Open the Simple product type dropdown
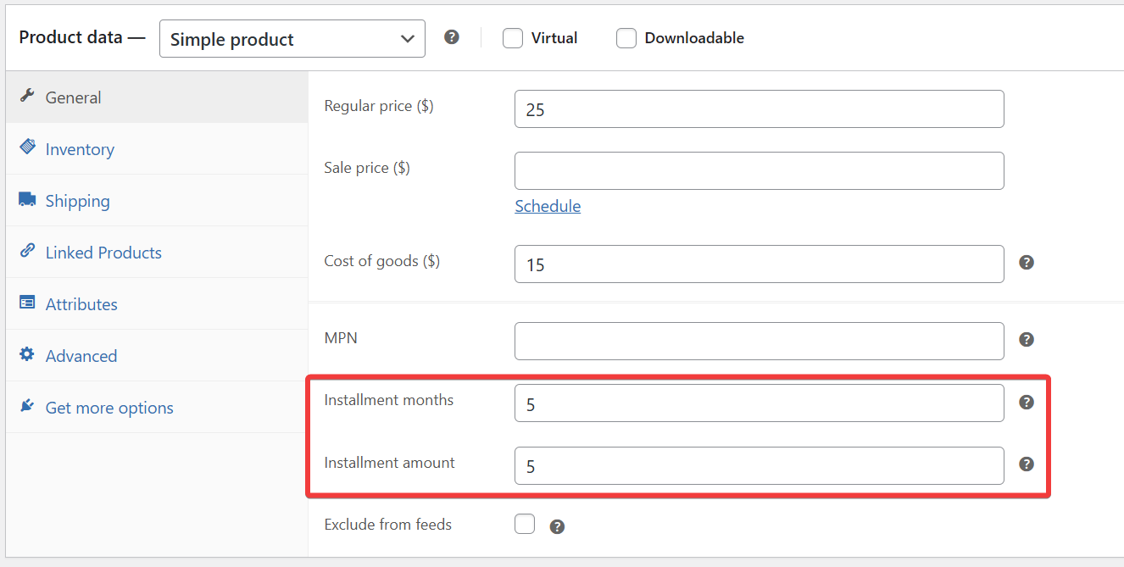This screenshot has width=1124, height=567. [x=292, y=39]
